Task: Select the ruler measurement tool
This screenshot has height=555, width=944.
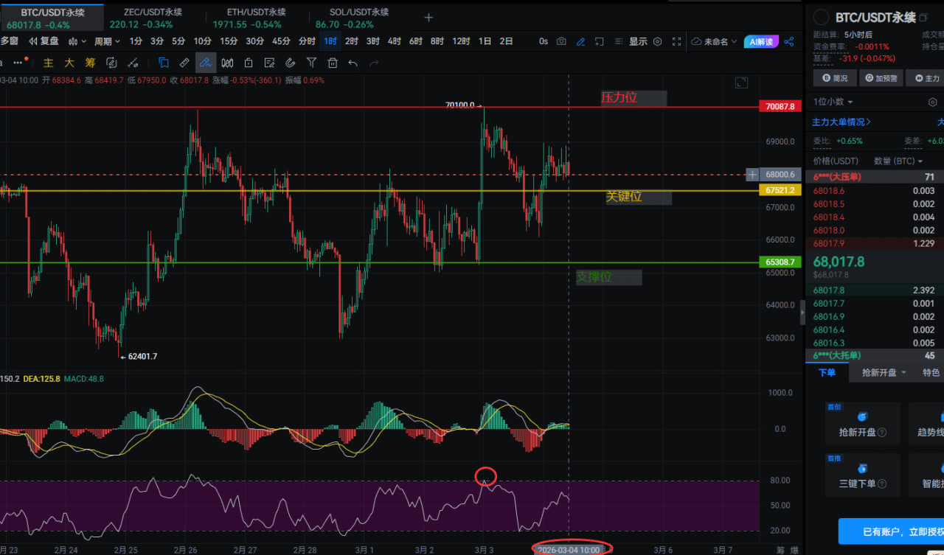Action: pyautogui.click(x=184, y=63)
